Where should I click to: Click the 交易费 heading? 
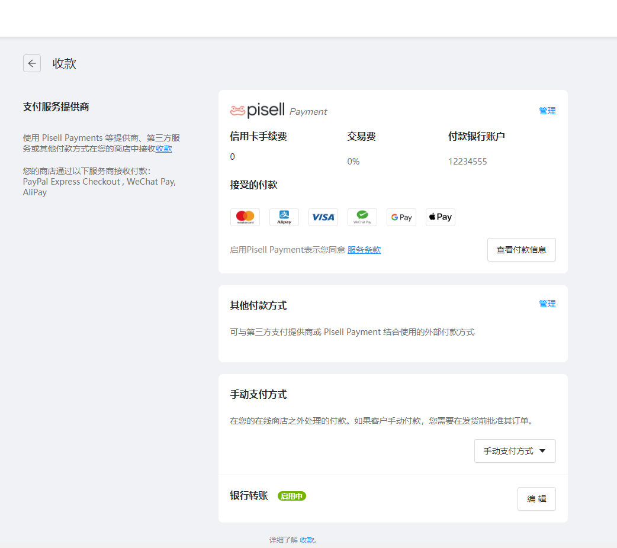click(361, 137)
